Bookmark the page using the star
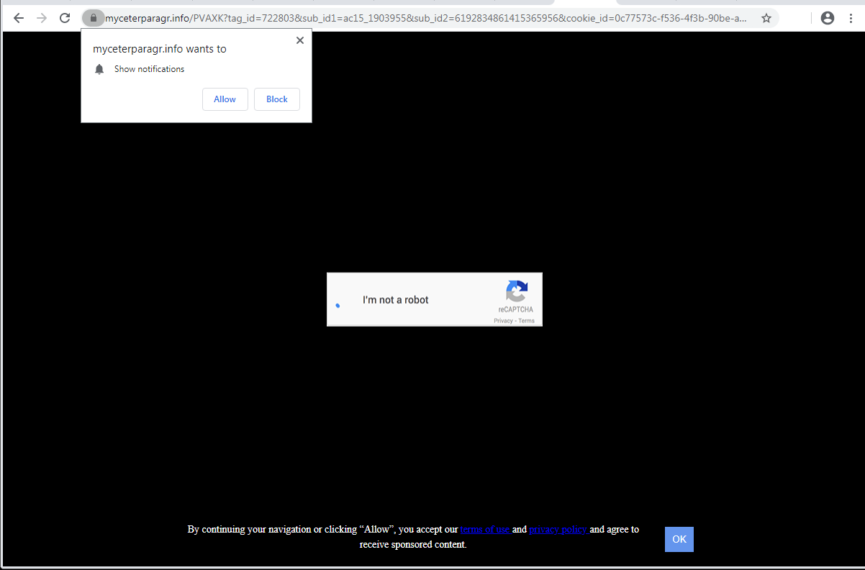This screenshot has height=570, width=865. pos(766,18)
